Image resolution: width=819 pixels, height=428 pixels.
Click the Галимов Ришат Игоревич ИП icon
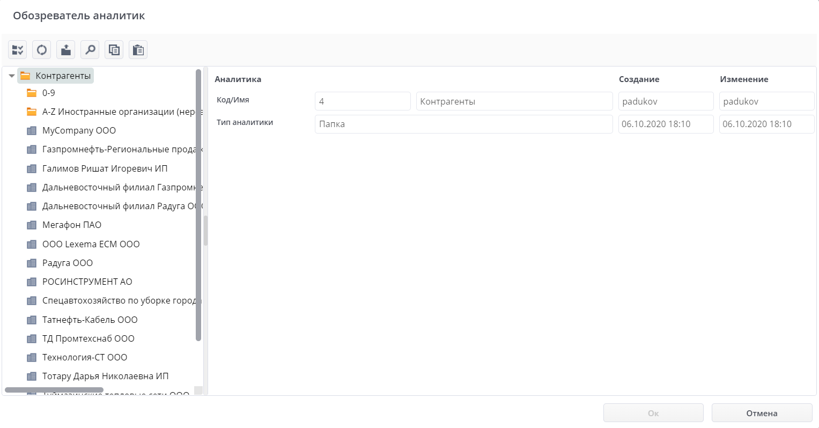(32, 168)
